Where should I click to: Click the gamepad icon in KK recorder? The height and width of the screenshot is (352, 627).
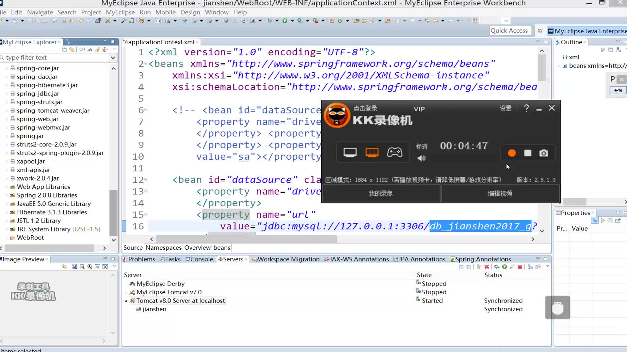[x=395, y=153]
